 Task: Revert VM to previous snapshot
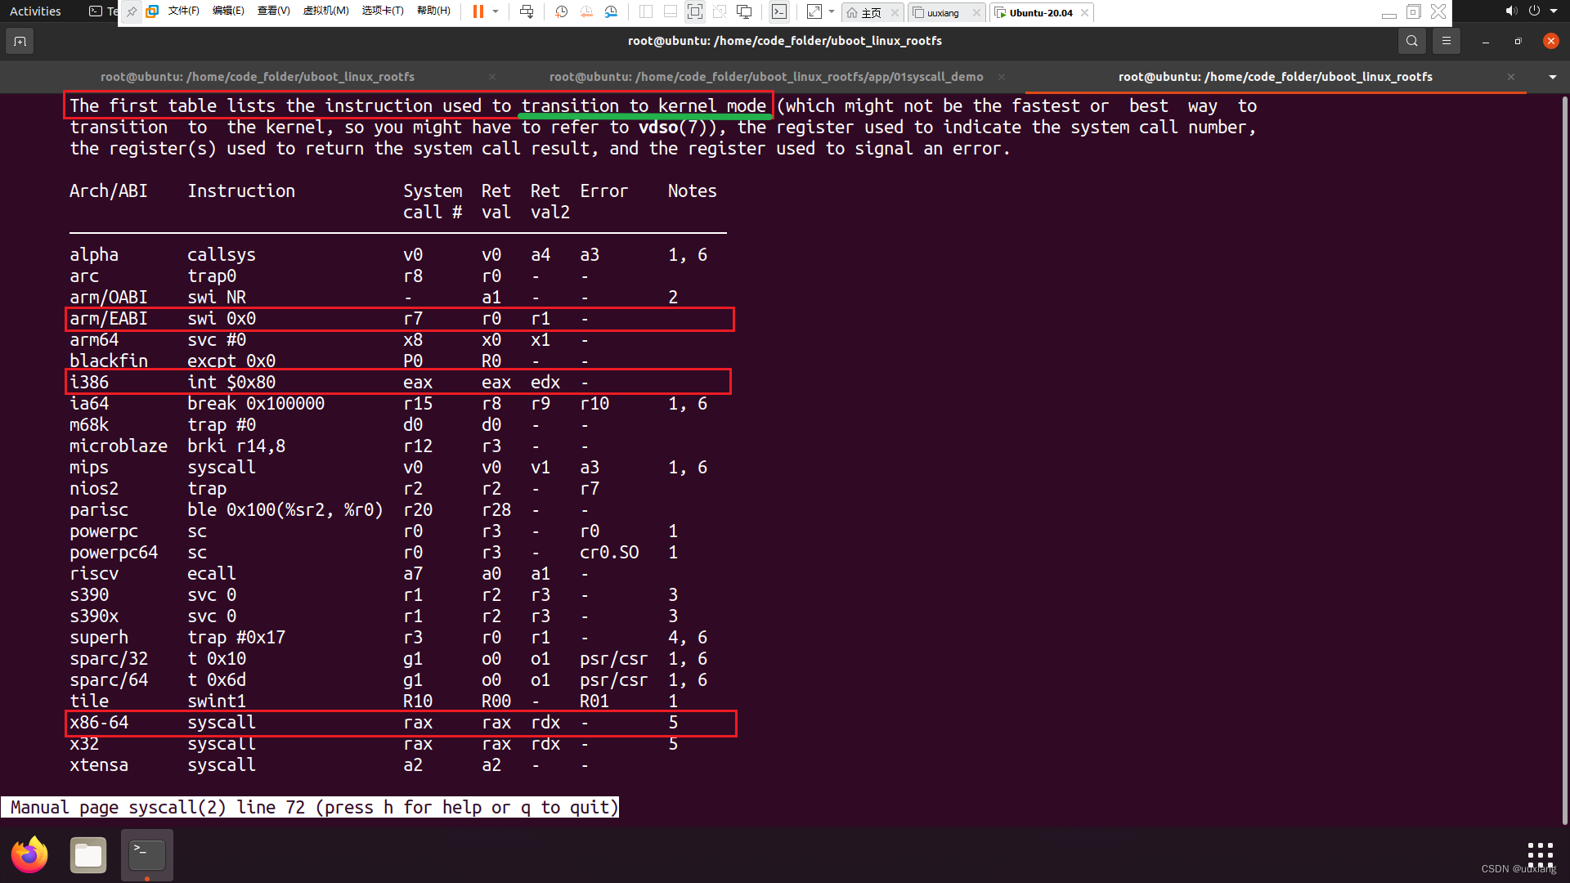pos(586,11)
